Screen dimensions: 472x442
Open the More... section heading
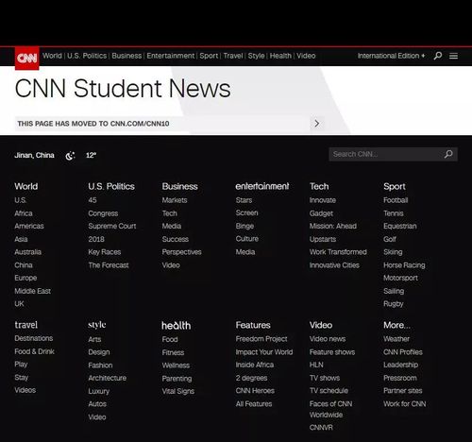pyautogui.click(x=396, y=325)
